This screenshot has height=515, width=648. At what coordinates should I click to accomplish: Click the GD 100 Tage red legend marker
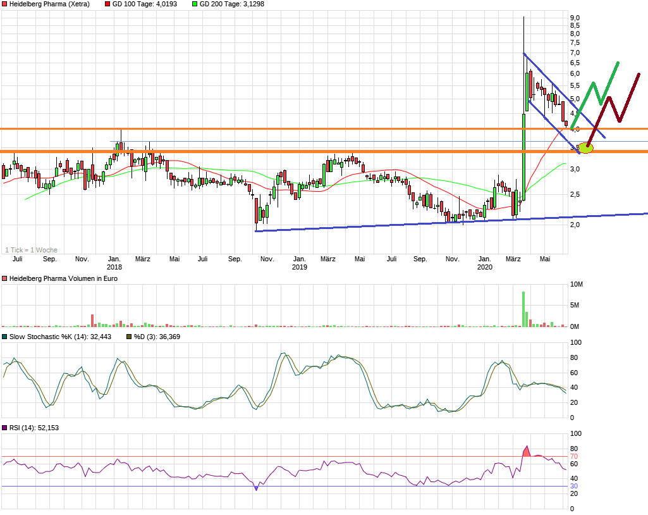coord(107,4)
